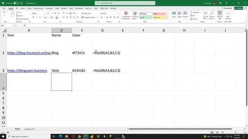Viewport: 248px width, 139px height.
Task: Click the Comments button
Action: point(227,8)
